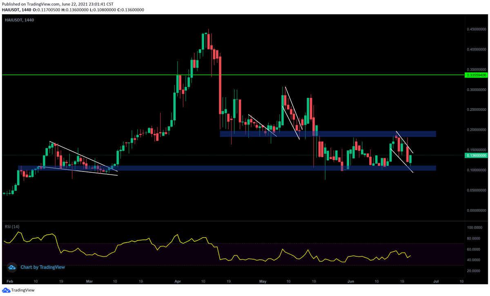Click the 0.45000000 price axis label
Image resolution: width=490 pixels, height=296 pixels.
click(x=476, y=29)
